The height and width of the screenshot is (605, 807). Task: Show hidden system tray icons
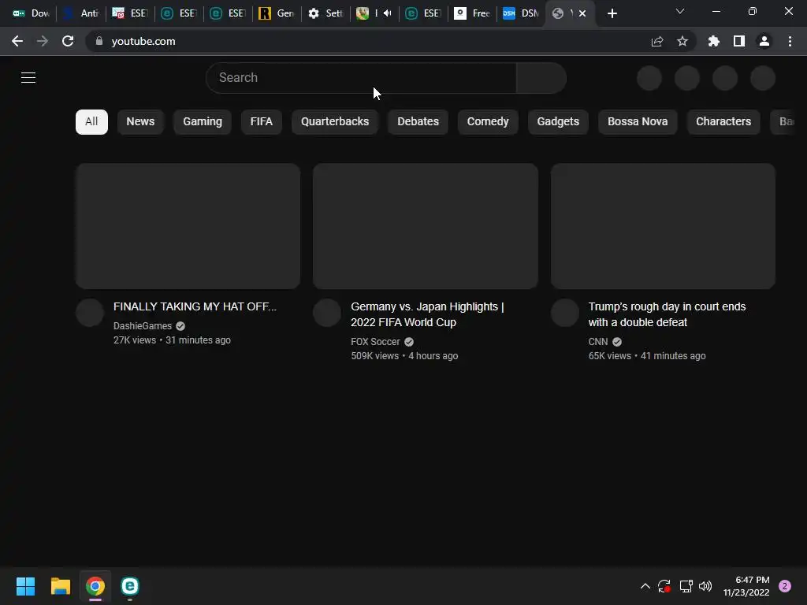(x=645, y=586)
